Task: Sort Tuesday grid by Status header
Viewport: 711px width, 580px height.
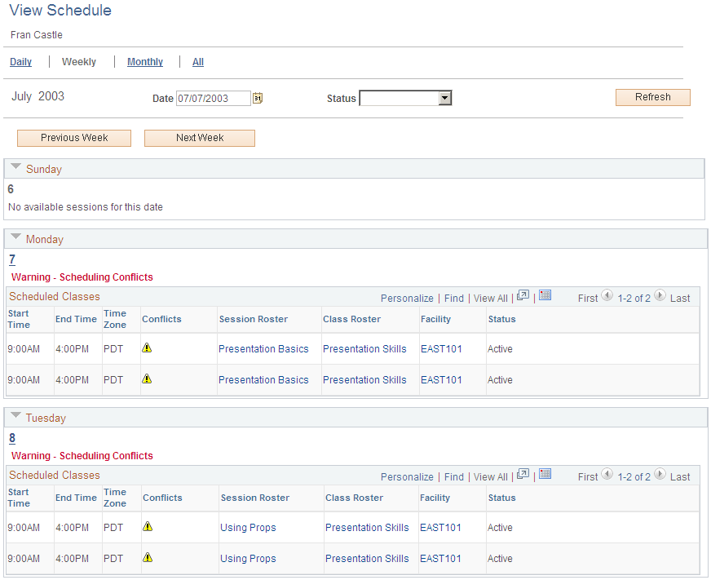Action: (502, 498)
